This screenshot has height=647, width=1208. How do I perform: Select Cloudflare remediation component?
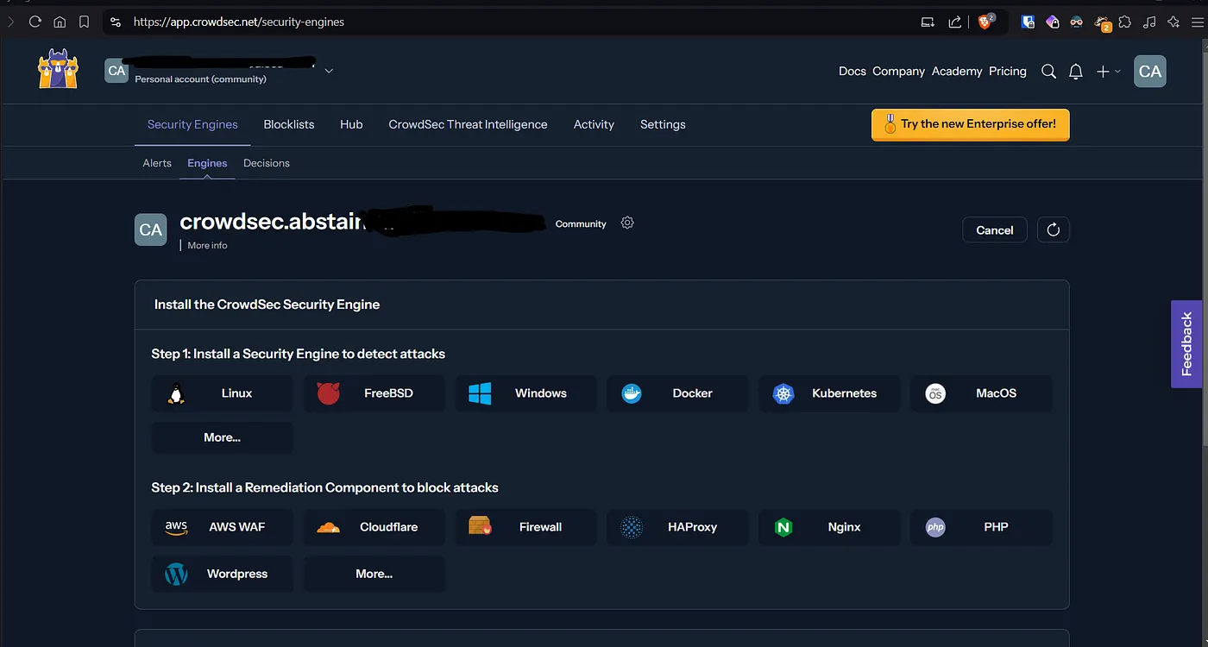pyautogui.click(x=374, y=527)
